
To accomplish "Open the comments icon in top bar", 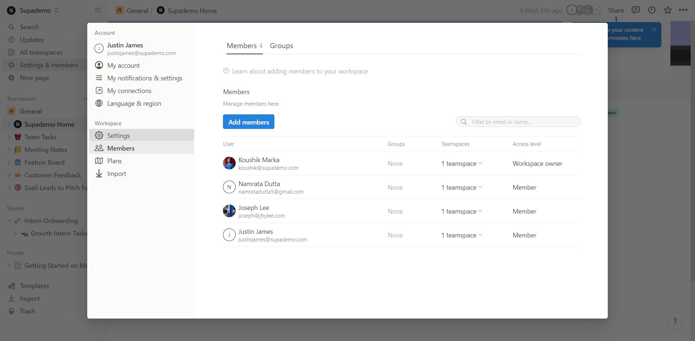I will click(x=635, y=10).
